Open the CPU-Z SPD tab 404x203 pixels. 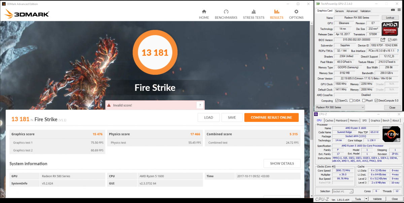tap(365, 120)
